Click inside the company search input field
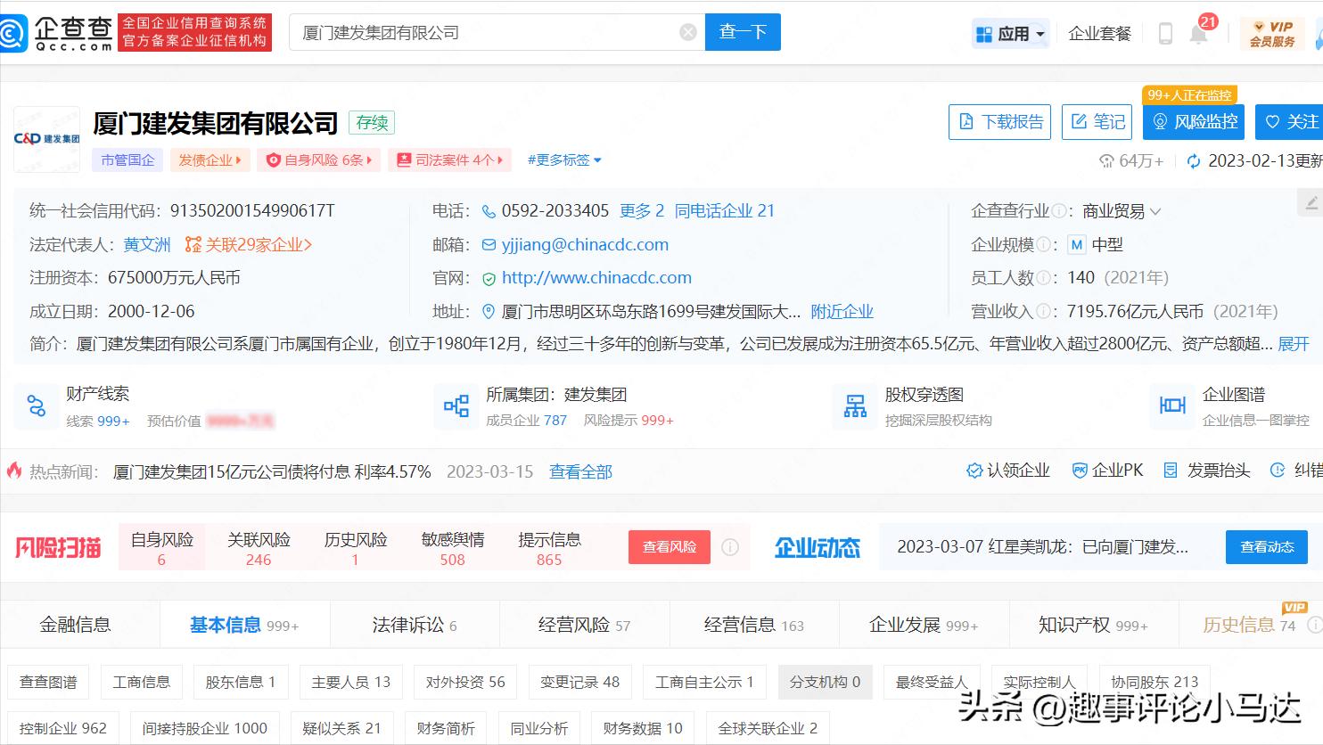This screenshot has height=745, width=1323. pos(490,31)
